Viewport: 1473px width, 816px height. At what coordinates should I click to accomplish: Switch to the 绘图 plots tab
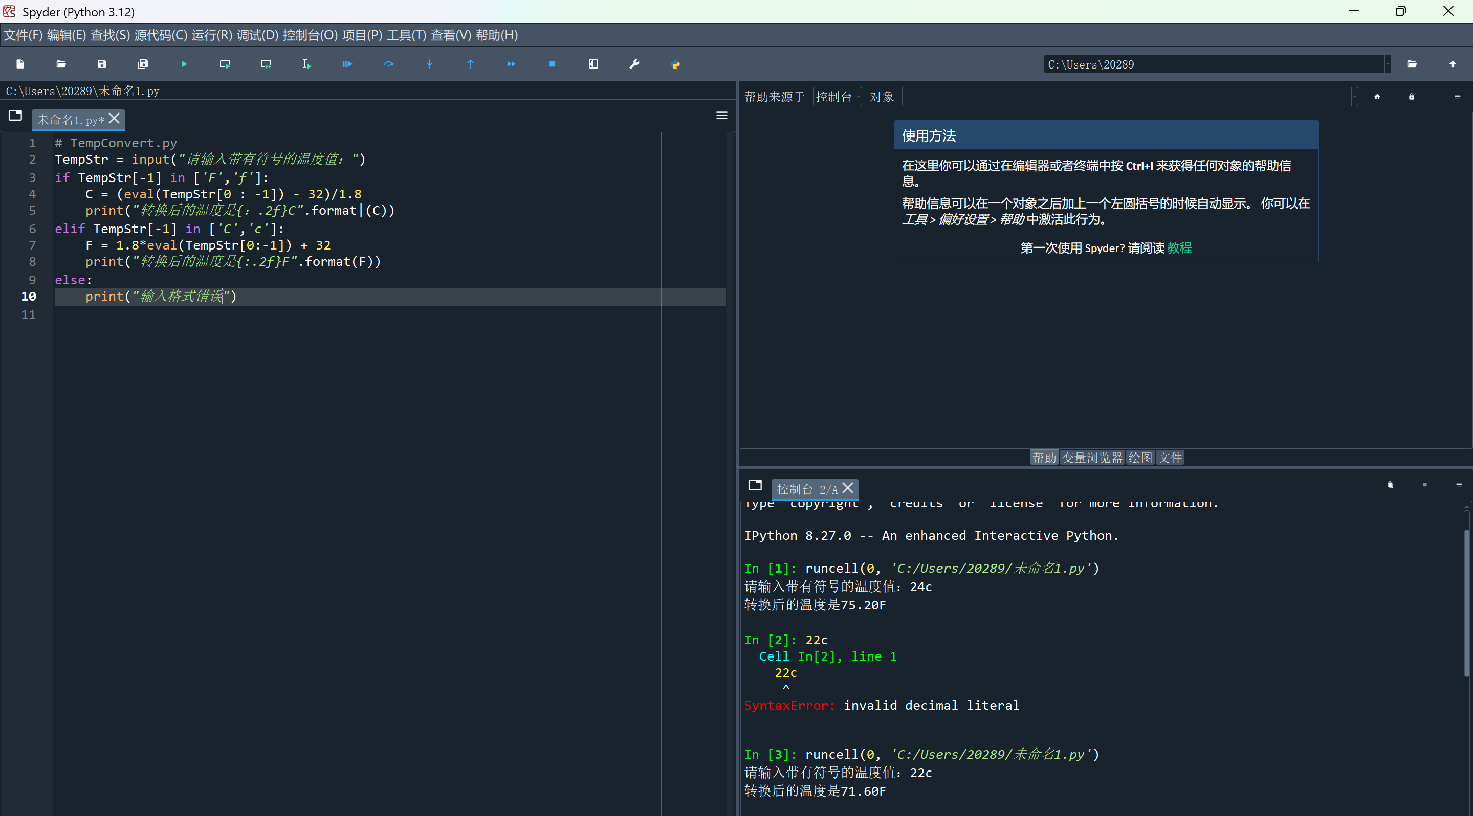(x=1139, y=458)
